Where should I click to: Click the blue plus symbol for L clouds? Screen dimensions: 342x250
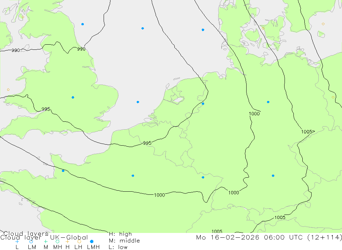[17, 241]
